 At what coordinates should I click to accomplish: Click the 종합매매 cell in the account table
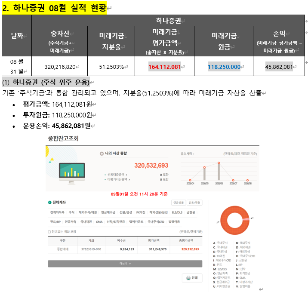[63, 249]
